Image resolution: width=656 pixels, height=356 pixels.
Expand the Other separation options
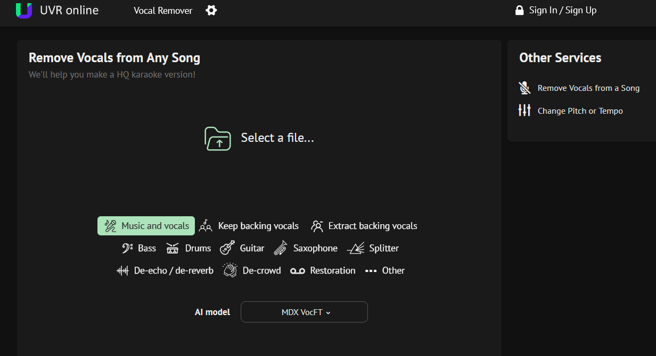click(385, 270)
